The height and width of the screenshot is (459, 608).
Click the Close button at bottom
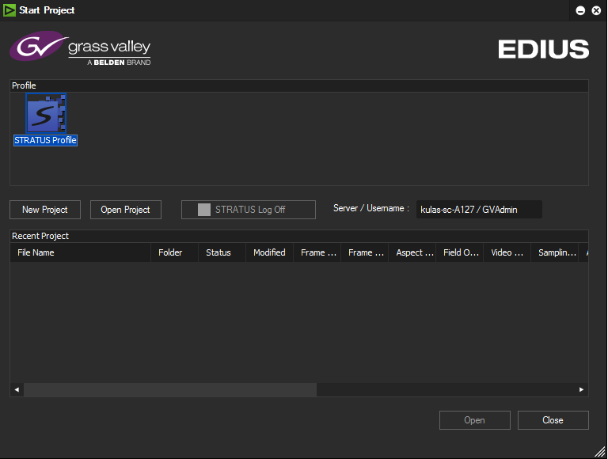click(553, 420)
